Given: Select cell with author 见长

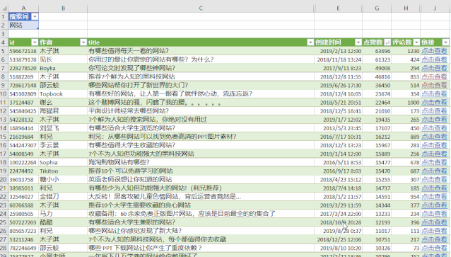Looking at the screenshot, I should pos(63,59).
